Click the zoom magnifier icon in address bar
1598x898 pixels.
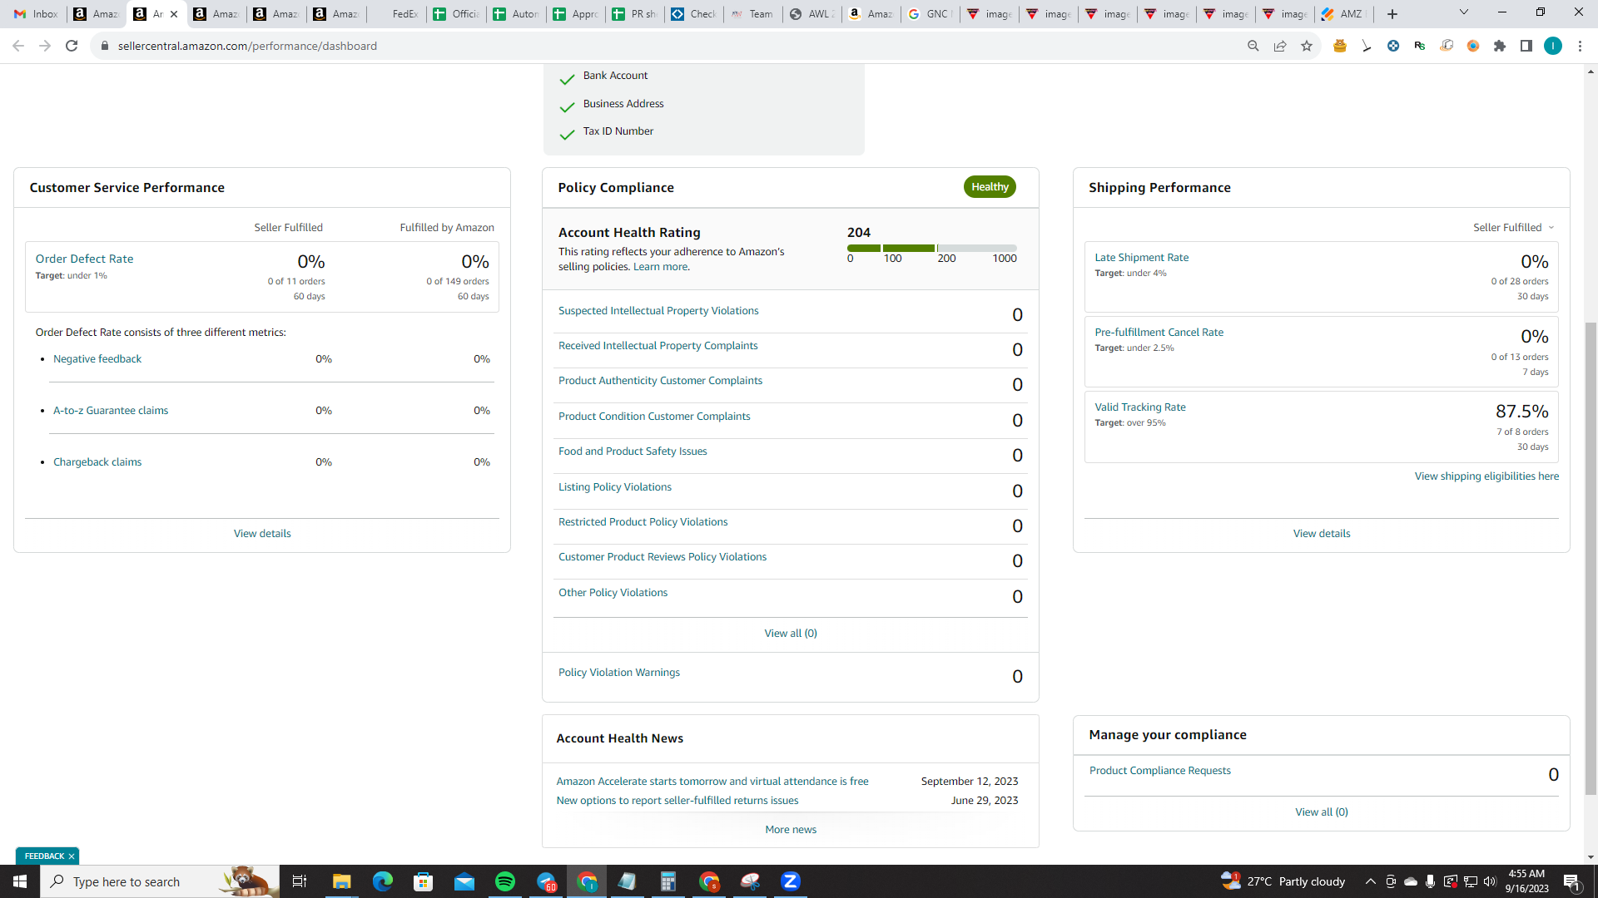click(1253, 46)
